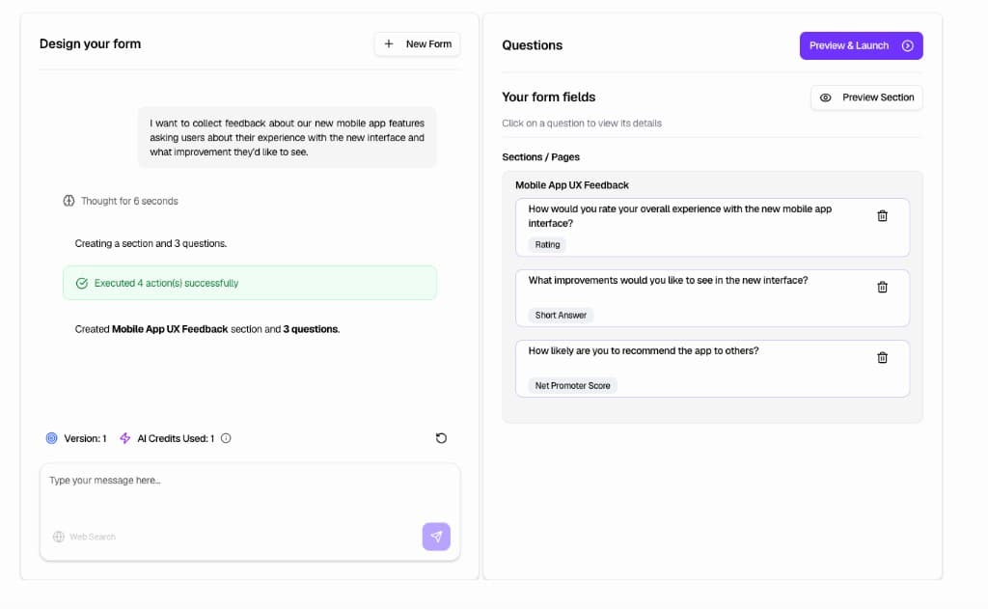
Task: Open the Preview Section button
Action: (866, 97)
